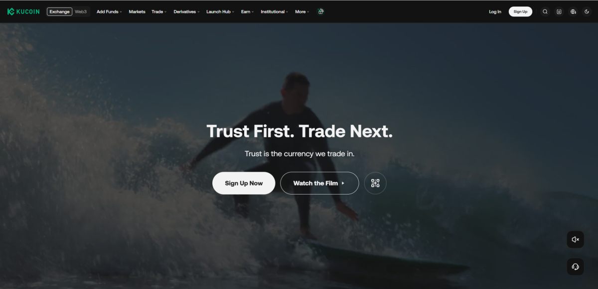Click the header Sign Up button
This screenshot has height=289, width=598.
pos(520,11)
